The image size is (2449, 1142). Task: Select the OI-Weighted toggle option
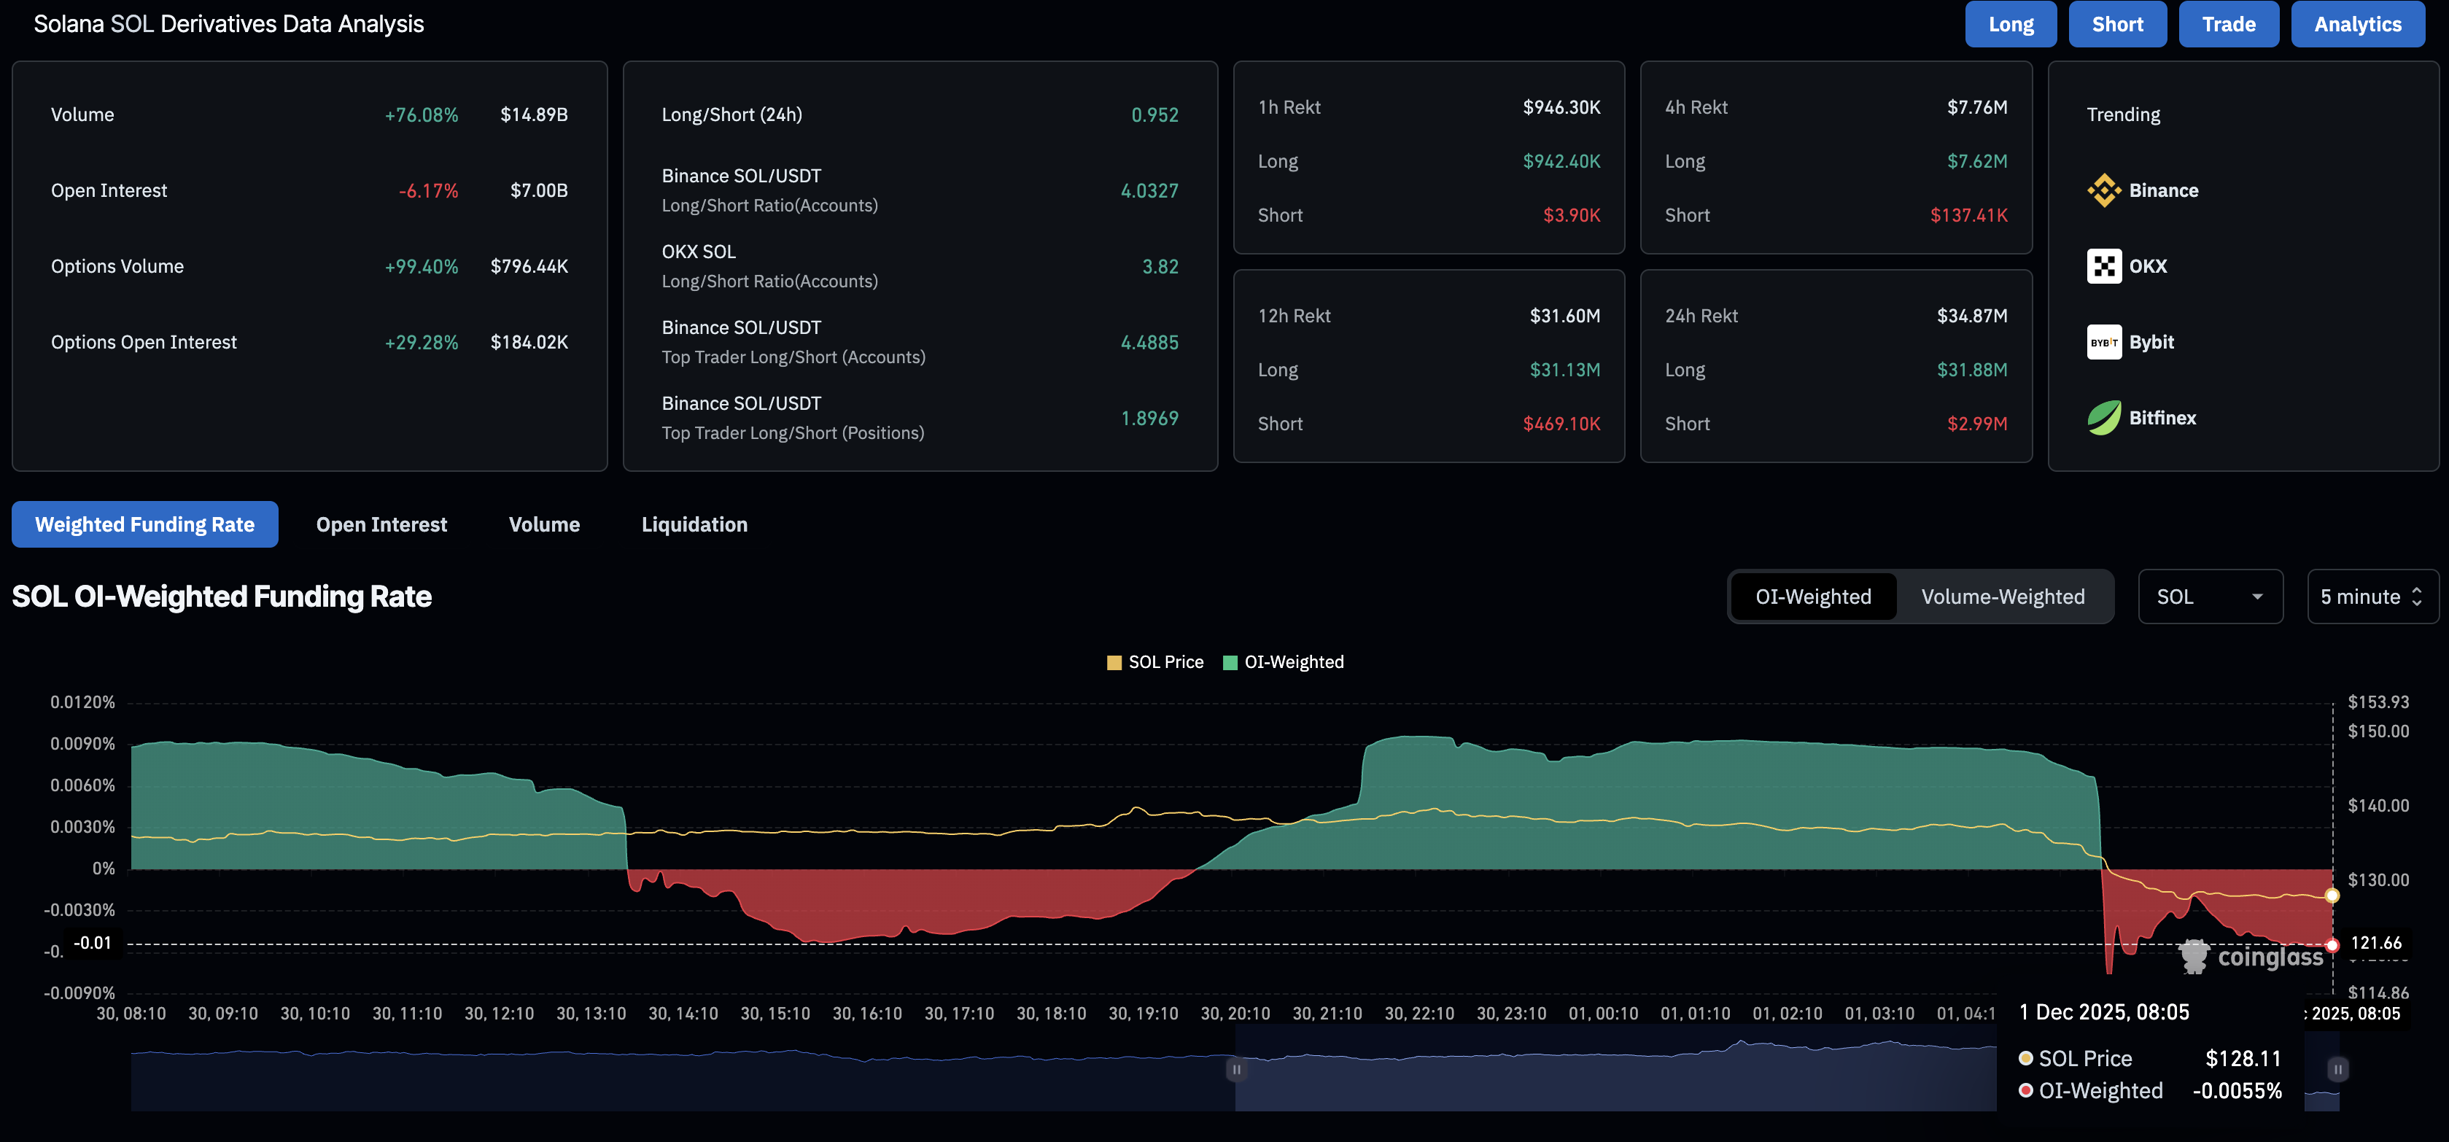pos(1813,597)
